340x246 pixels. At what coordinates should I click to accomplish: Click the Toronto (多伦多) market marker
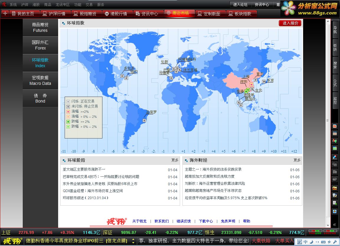122,76
